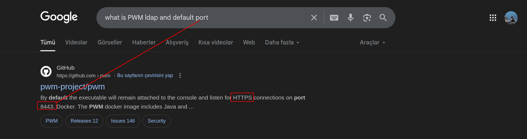Switch to the Görseller tab

pos(110,42)
